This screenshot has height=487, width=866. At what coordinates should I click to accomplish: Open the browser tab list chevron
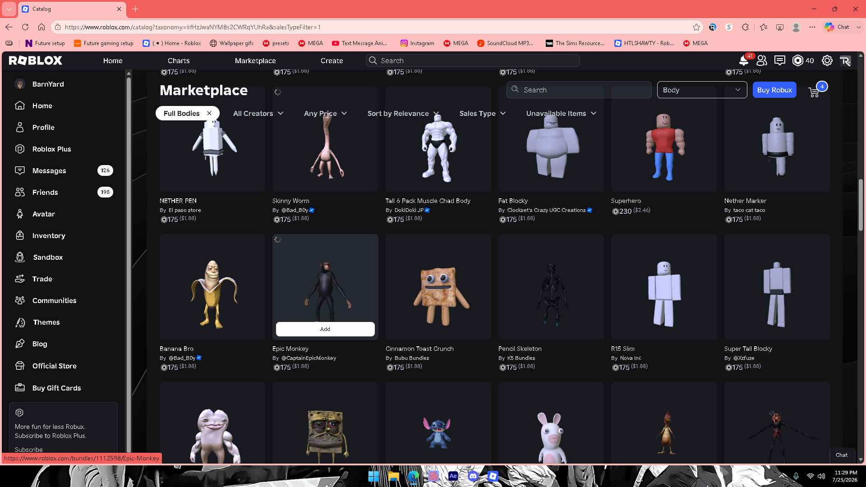pyautogui.click(x=9, y=9)
